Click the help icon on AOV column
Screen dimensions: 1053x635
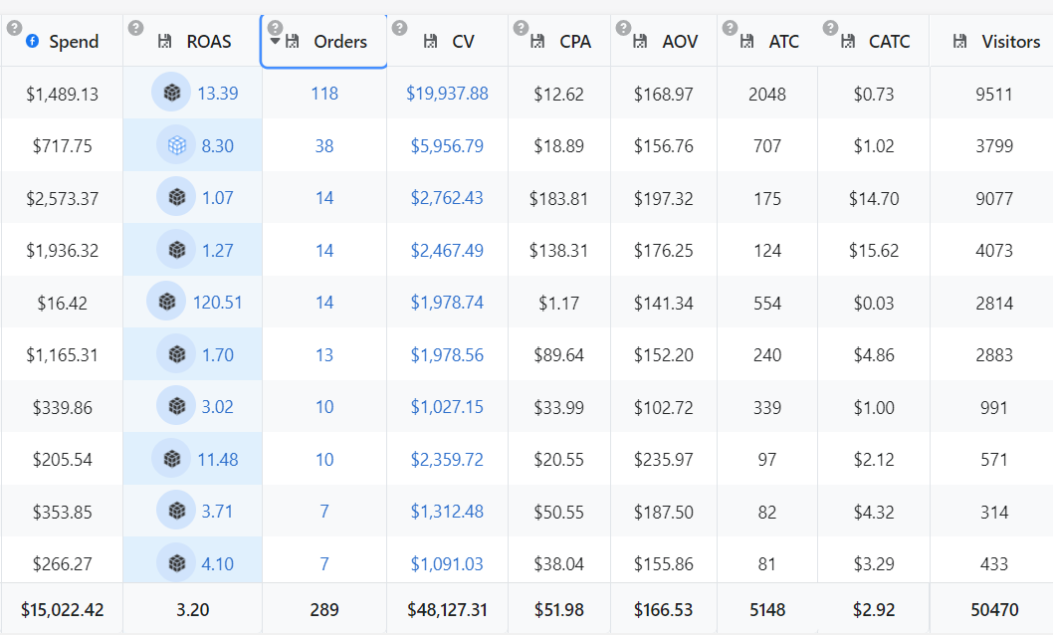pos(623,28)
